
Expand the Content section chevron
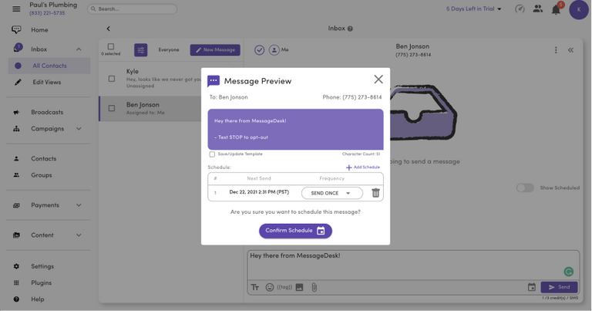coord(79,235)
